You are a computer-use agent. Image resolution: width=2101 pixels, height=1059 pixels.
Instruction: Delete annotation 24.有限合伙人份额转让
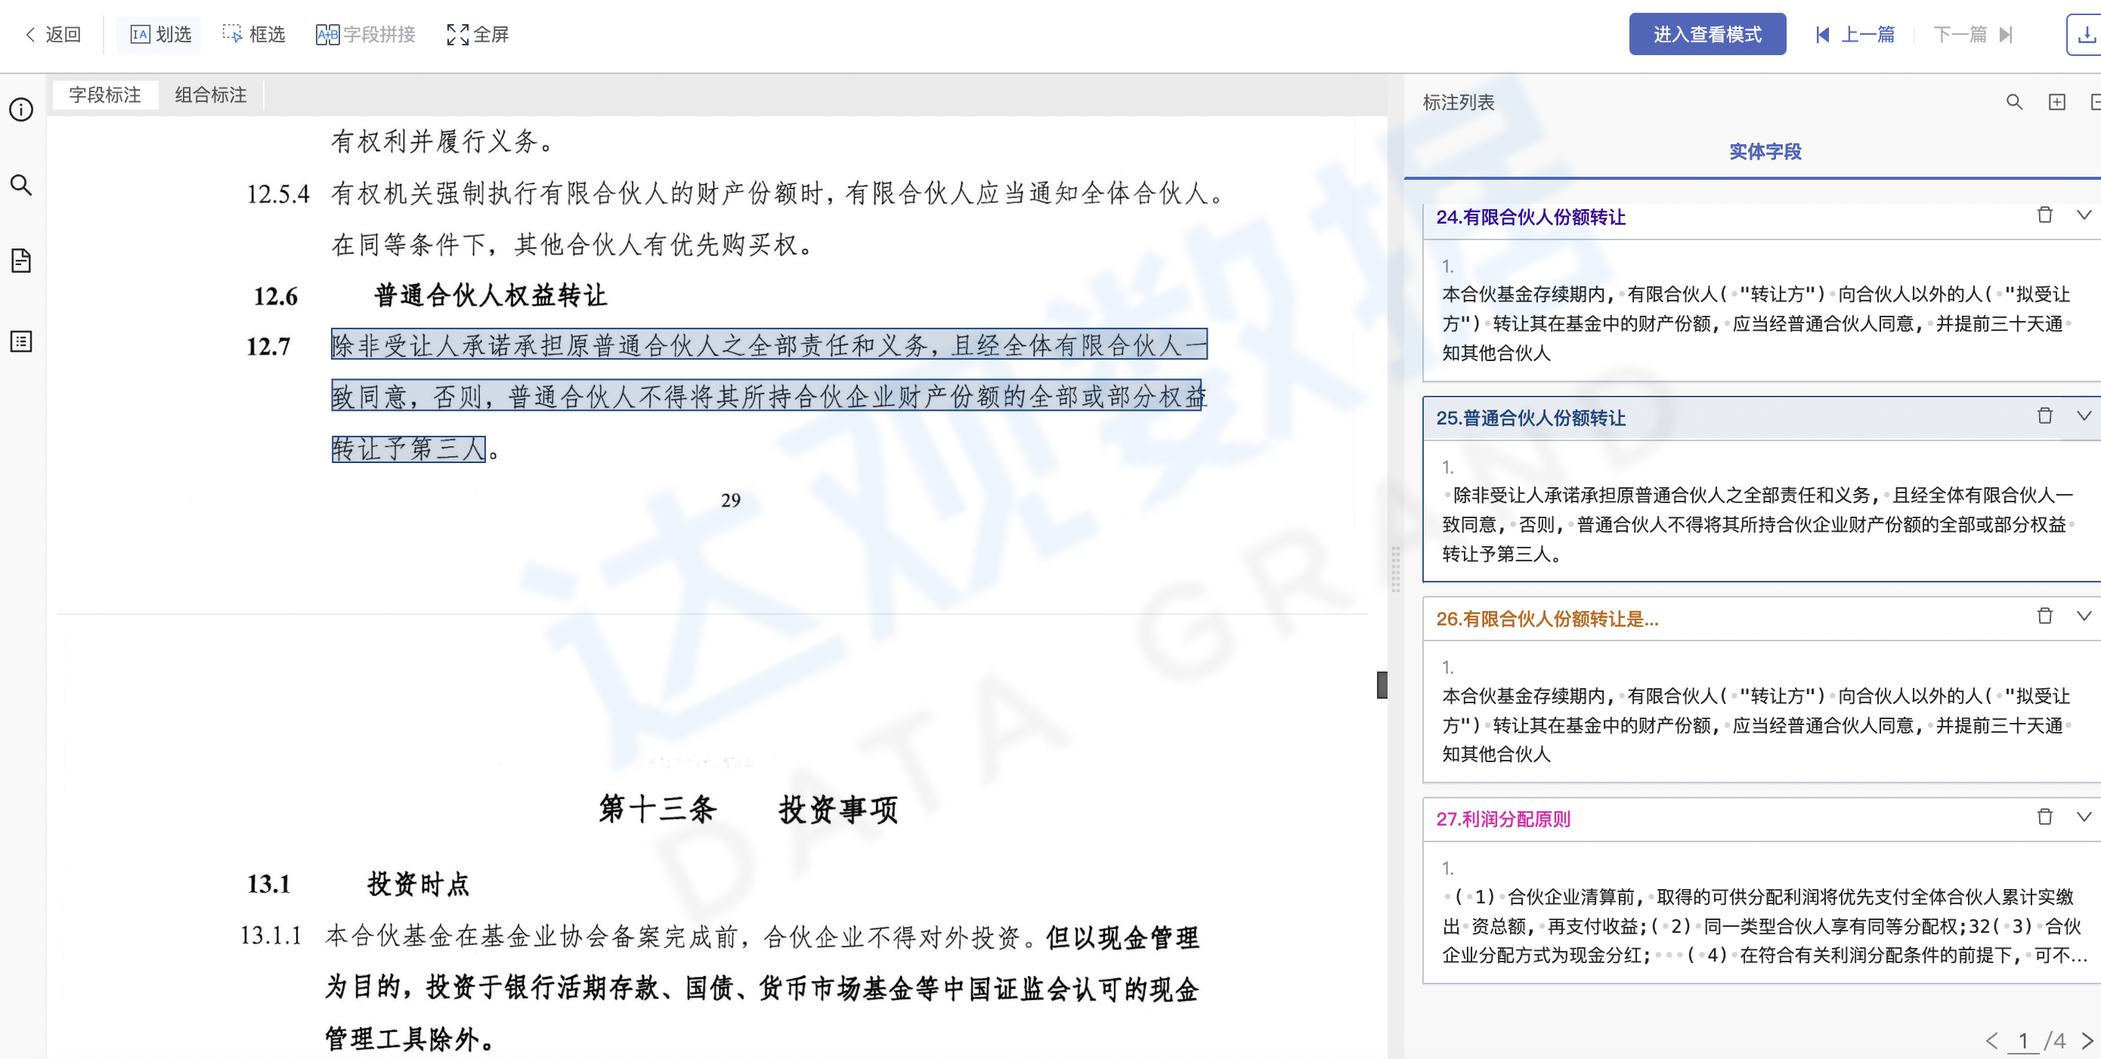click(2045, 215)
